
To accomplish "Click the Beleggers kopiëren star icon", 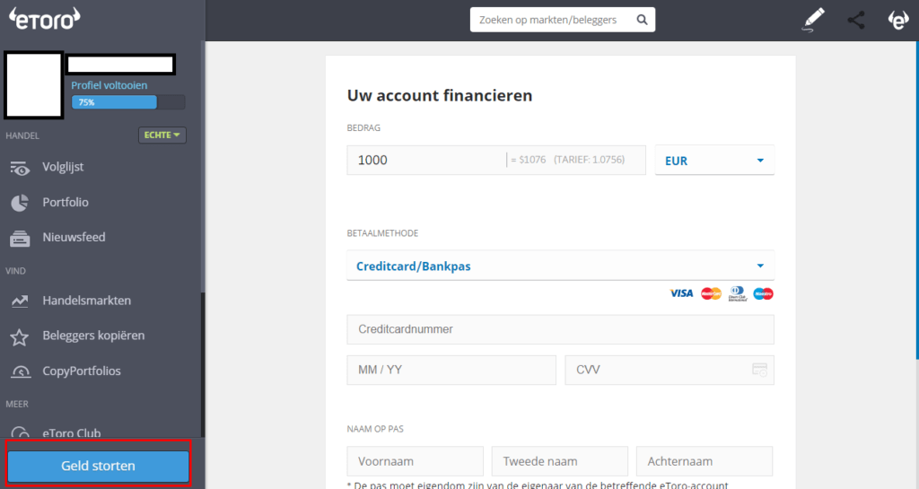I will pyautogui.click(x=20, y=336).
